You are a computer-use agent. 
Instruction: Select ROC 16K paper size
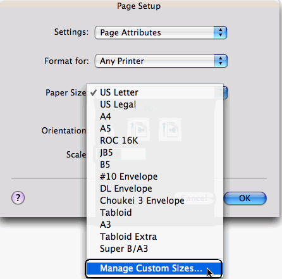[x=155, y=140]
